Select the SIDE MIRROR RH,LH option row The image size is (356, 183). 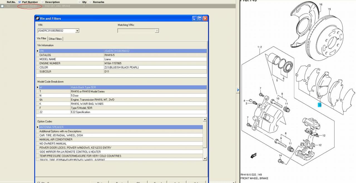(120, 152)
